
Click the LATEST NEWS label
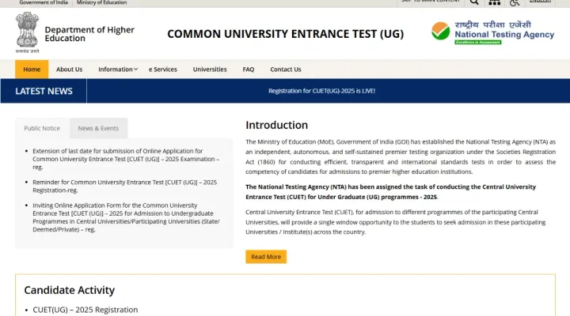pyautogui.click(x=44, y=91)
